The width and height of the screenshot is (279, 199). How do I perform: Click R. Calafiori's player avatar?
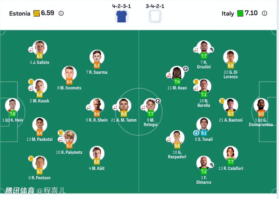pos(230,153)
